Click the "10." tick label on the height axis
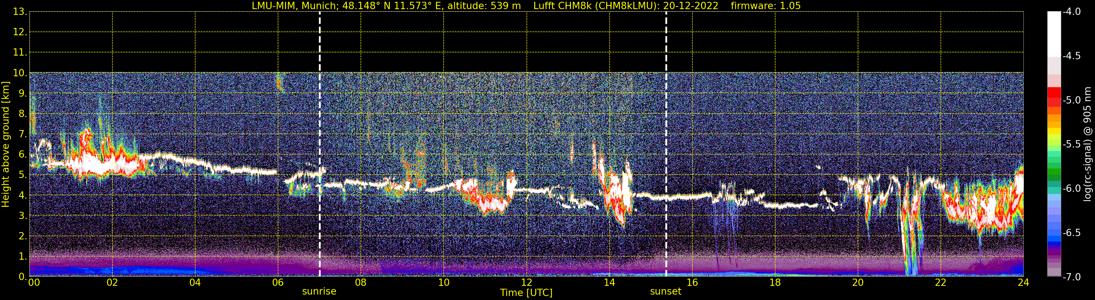 (20, 73)
